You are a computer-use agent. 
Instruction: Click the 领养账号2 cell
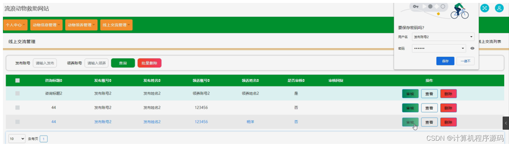point(201,93)
